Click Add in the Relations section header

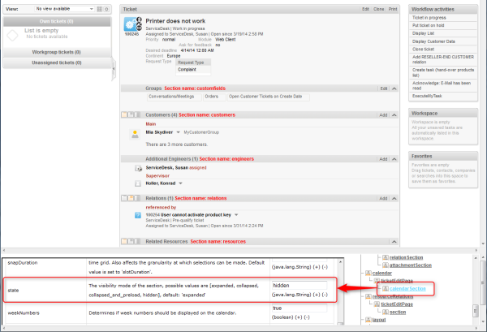point(383,198)
